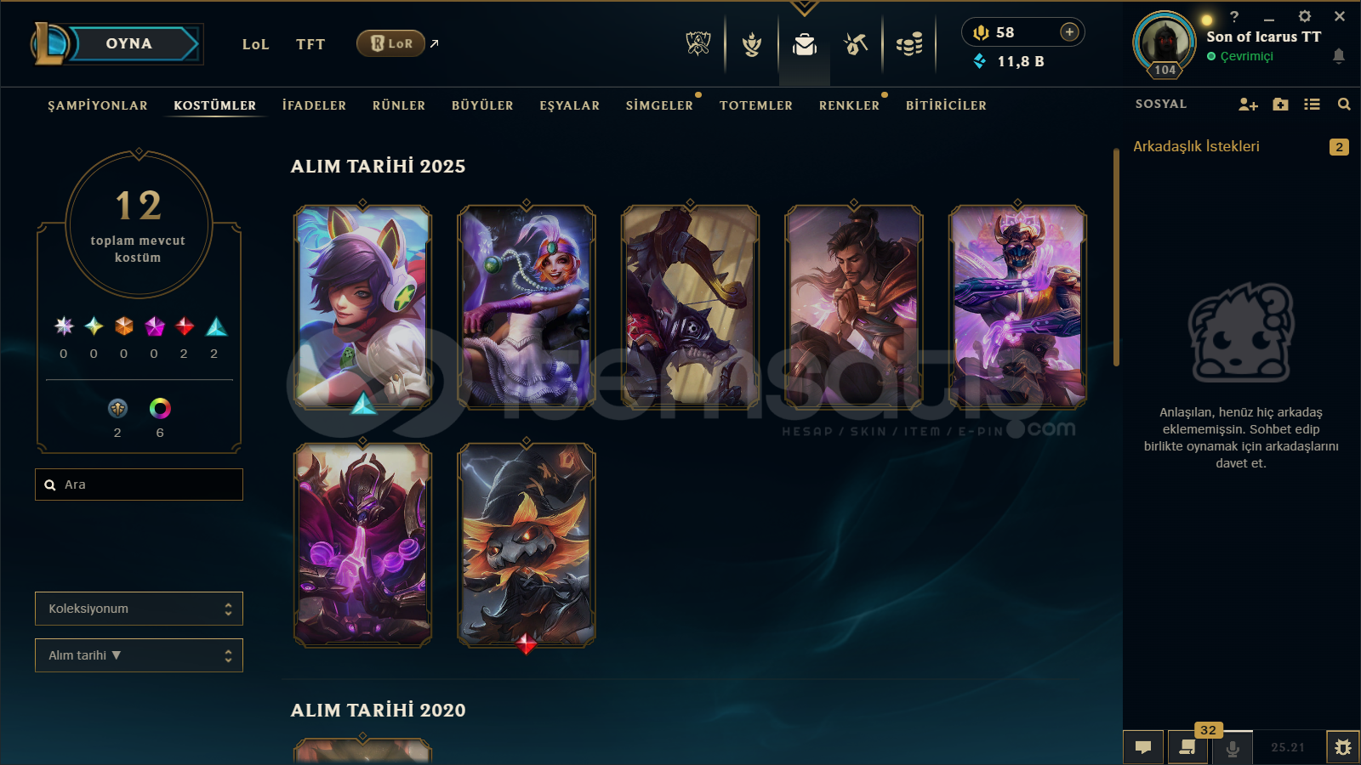The height and width of the screenshot is (765, 1361).
Task: Open the bug report icon
Action: [1342, 747]
